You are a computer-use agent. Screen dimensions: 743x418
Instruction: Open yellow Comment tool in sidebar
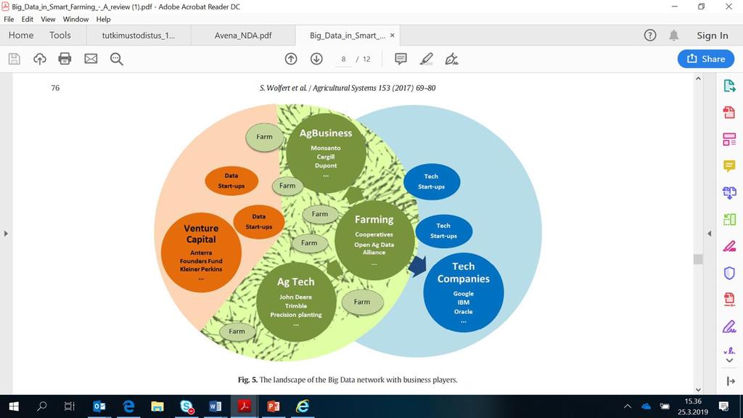pyautogui.click(x=729, y=166)
